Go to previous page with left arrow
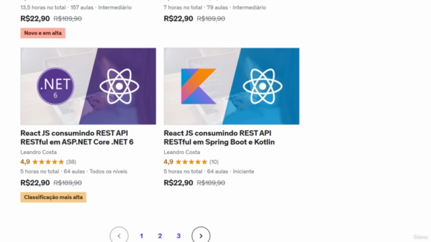Image resolution: width=431 pixels, height=242 pixels. pyautogui.click(x=119, y=236)
